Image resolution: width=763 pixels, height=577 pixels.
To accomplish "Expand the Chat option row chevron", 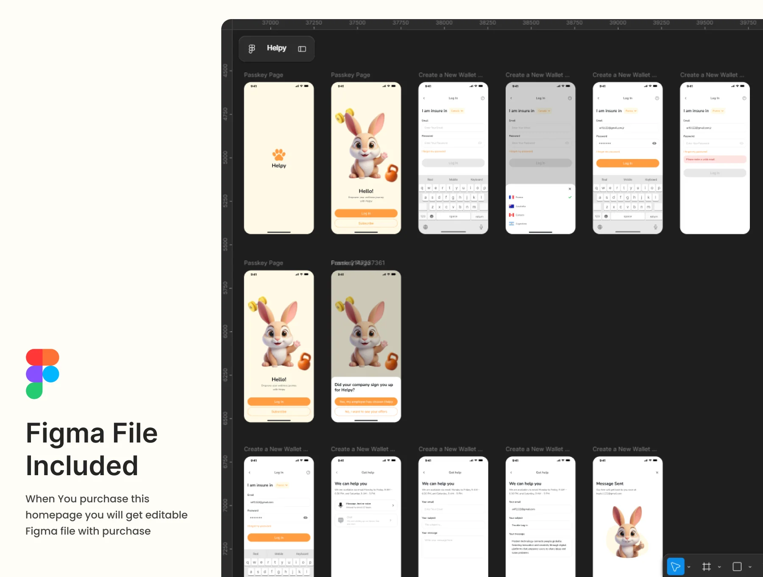I will [x=390, y=520].
